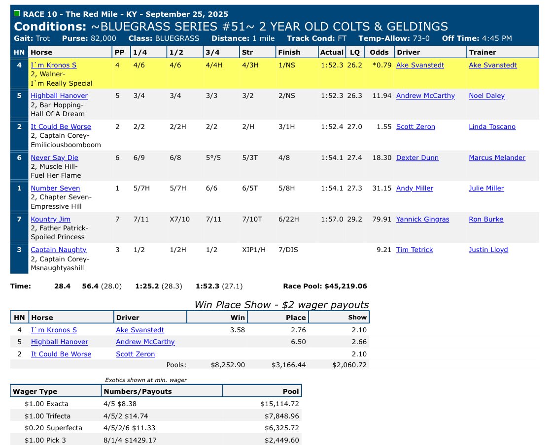Open driver Ake Svanstedt link in results table
Image resolution: width=554 pixels, height=445 pixels.
click(x=420, y=65)
